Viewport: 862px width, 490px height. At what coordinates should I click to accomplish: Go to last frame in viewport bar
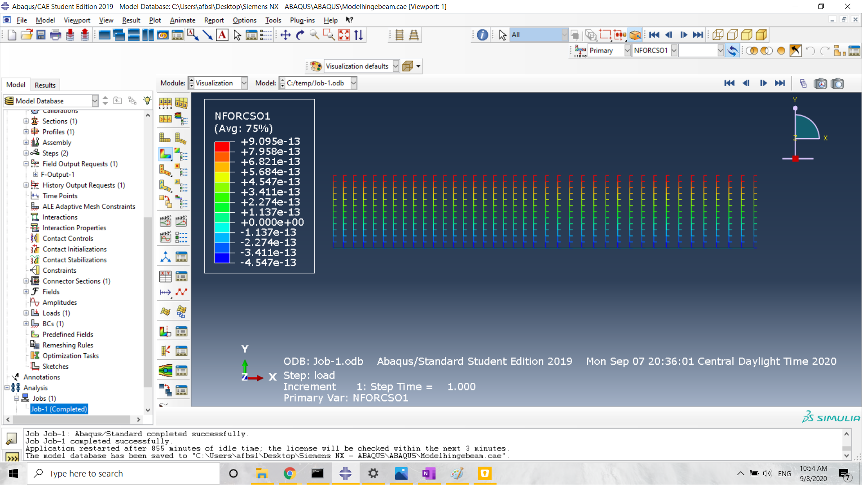(780, 83)
